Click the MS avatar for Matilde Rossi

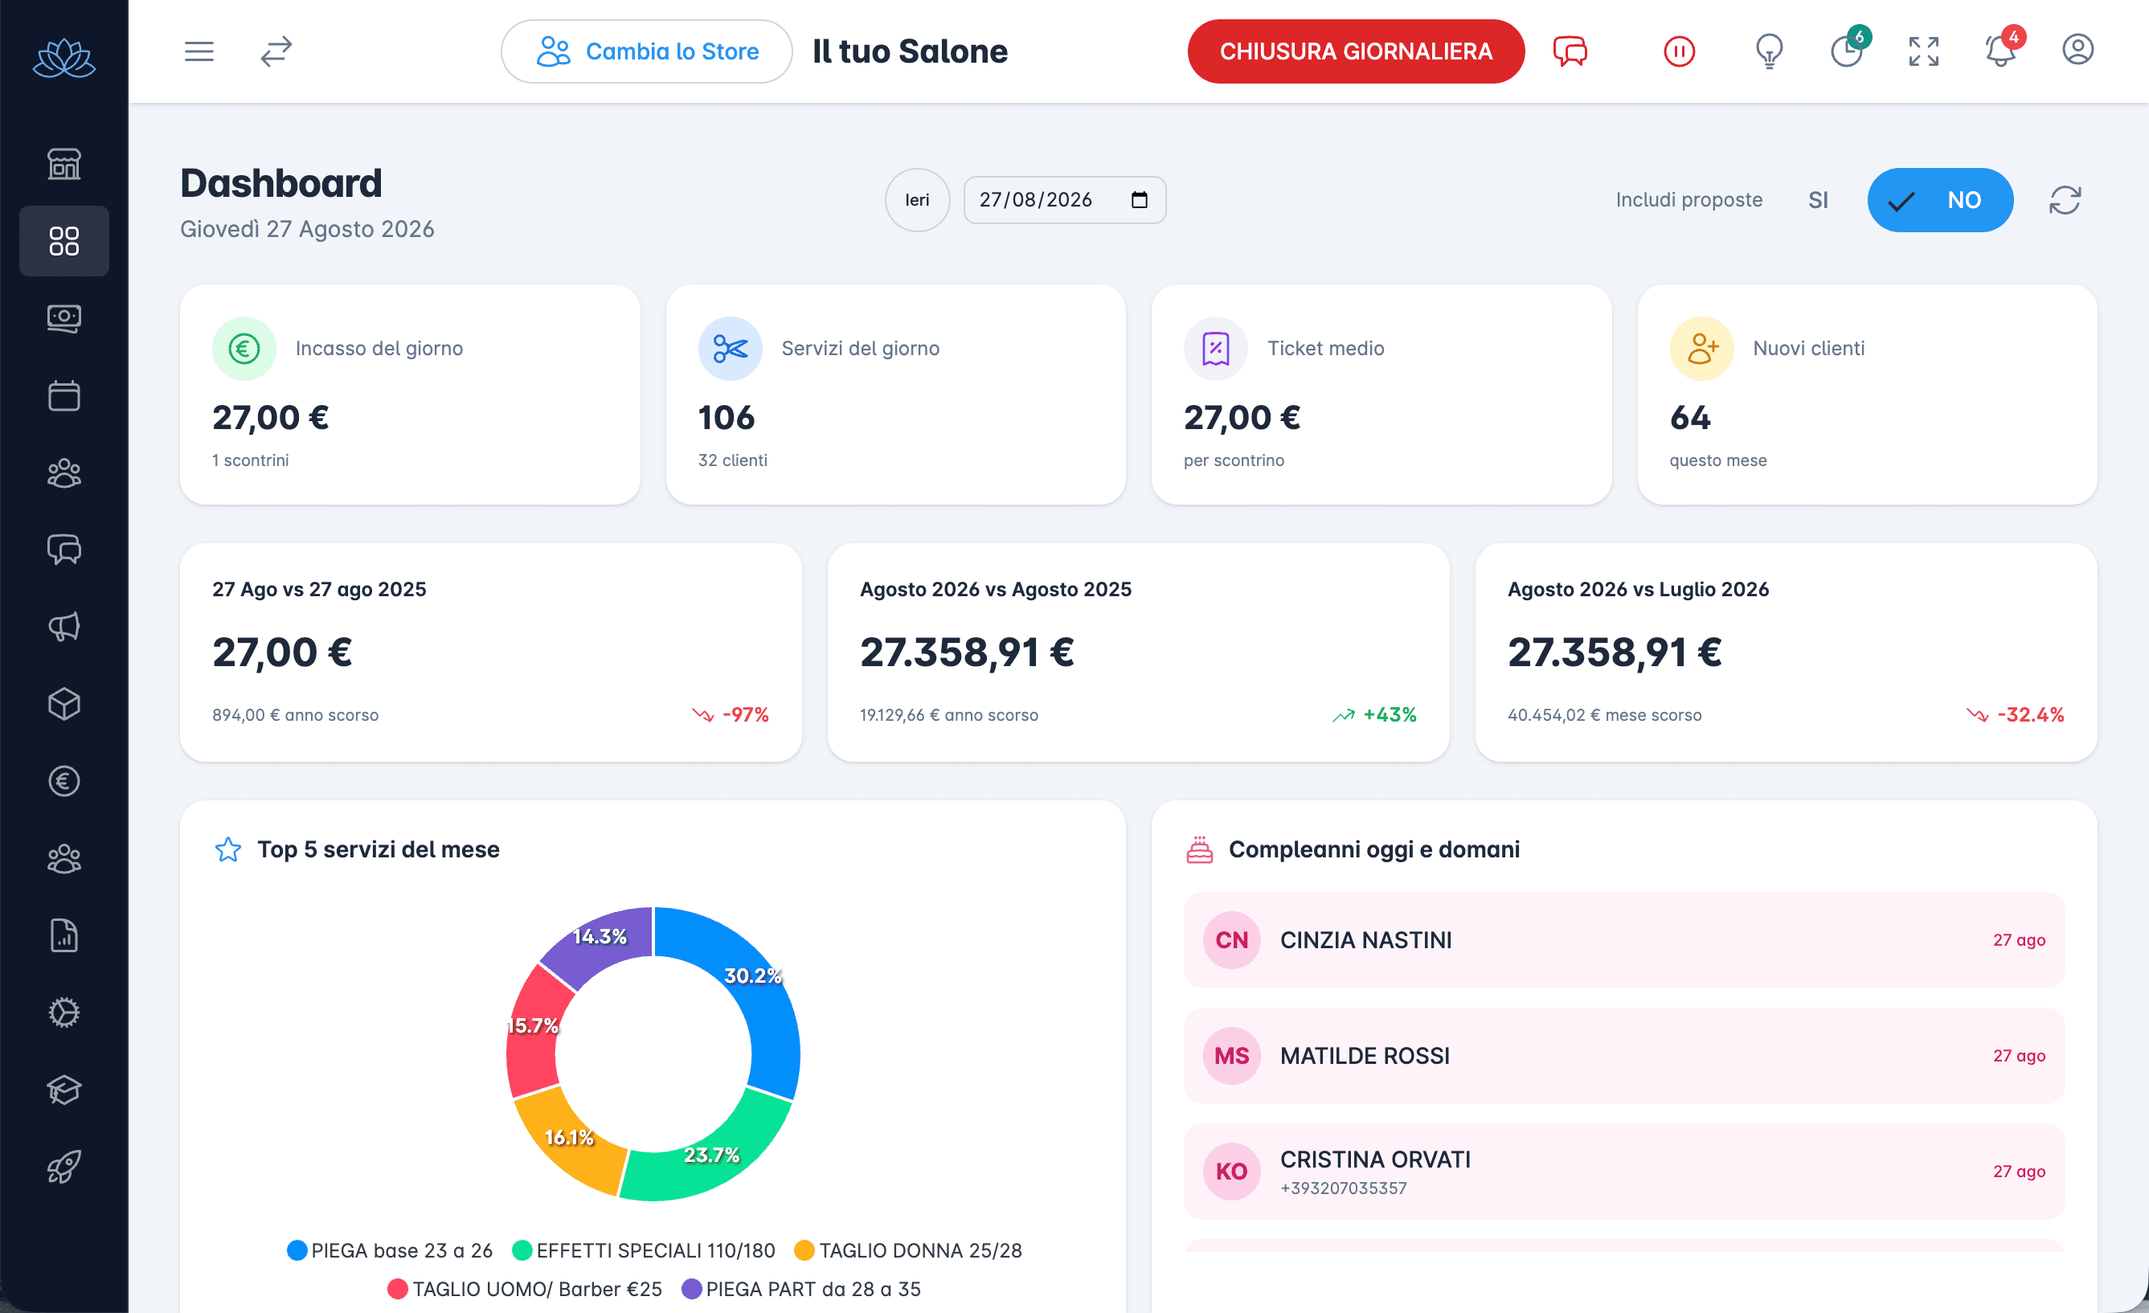[x=1231, y=1056]
